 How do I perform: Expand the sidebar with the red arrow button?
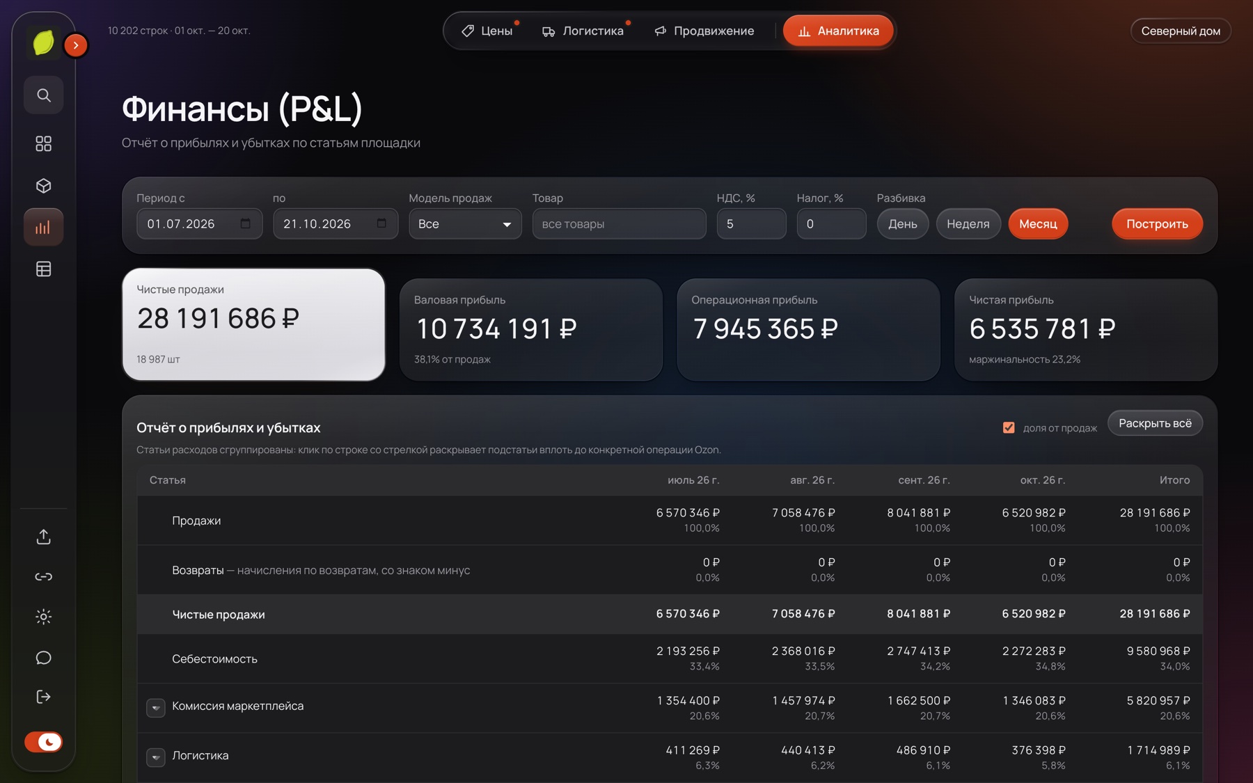[x=76, y=45]
